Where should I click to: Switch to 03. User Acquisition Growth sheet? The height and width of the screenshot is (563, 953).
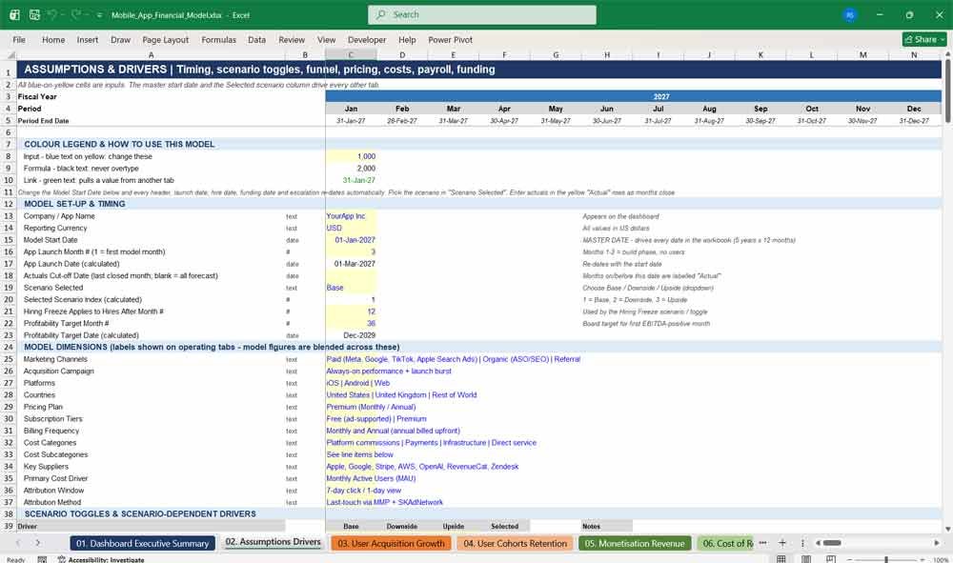[391, 543]
